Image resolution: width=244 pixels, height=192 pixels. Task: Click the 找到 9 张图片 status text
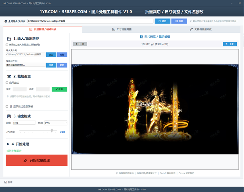coord(14,151)
